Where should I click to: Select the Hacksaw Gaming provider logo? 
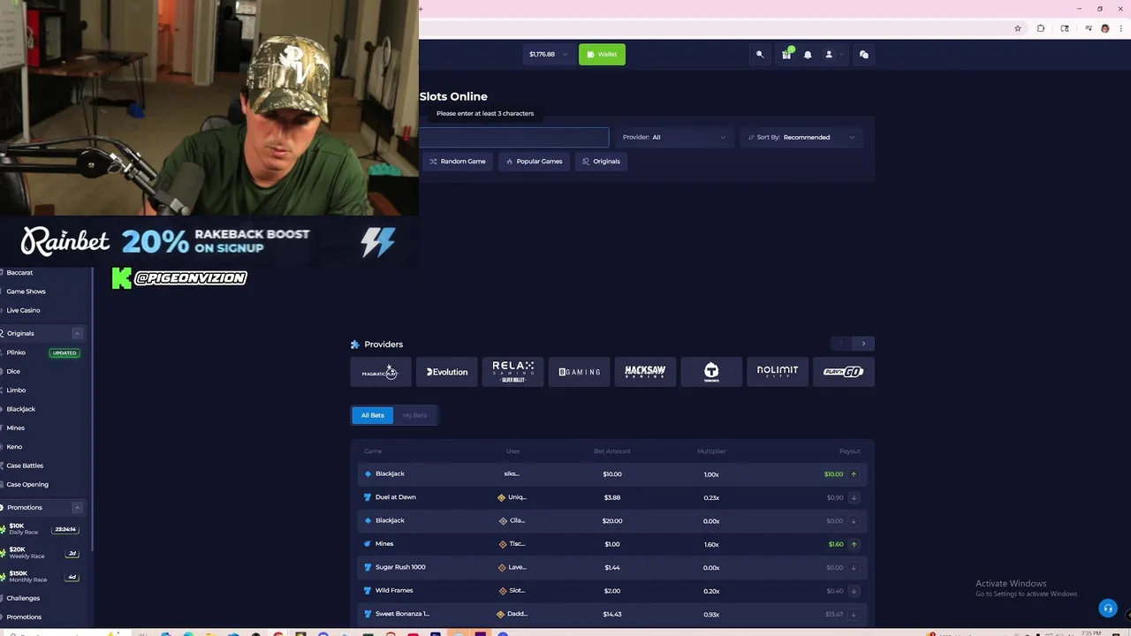click(645, 372)
